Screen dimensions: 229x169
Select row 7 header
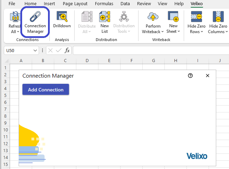6,109
